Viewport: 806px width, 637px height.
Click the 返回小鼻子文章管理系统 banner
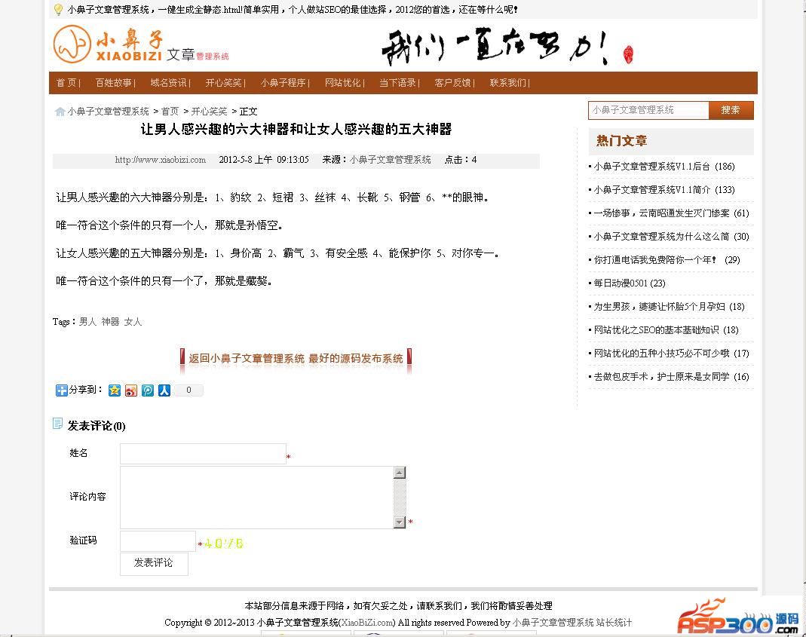tap(296, 358)
